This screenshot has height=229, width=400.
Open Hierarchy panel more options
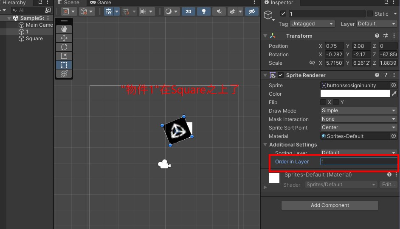pyautogui.click(x=48, y=2)
